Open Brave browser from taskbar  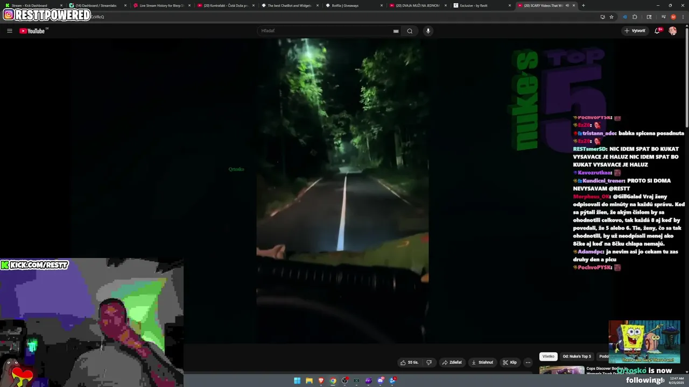pyautogui.click(x=321, y=381)
